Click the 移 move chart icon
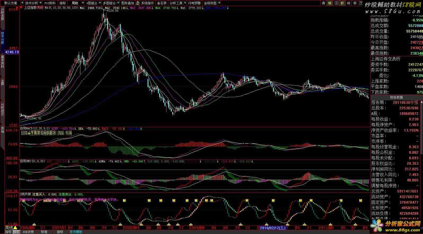Image resolution: width=423 pixels, height=234 pixels. pos(355,3)
